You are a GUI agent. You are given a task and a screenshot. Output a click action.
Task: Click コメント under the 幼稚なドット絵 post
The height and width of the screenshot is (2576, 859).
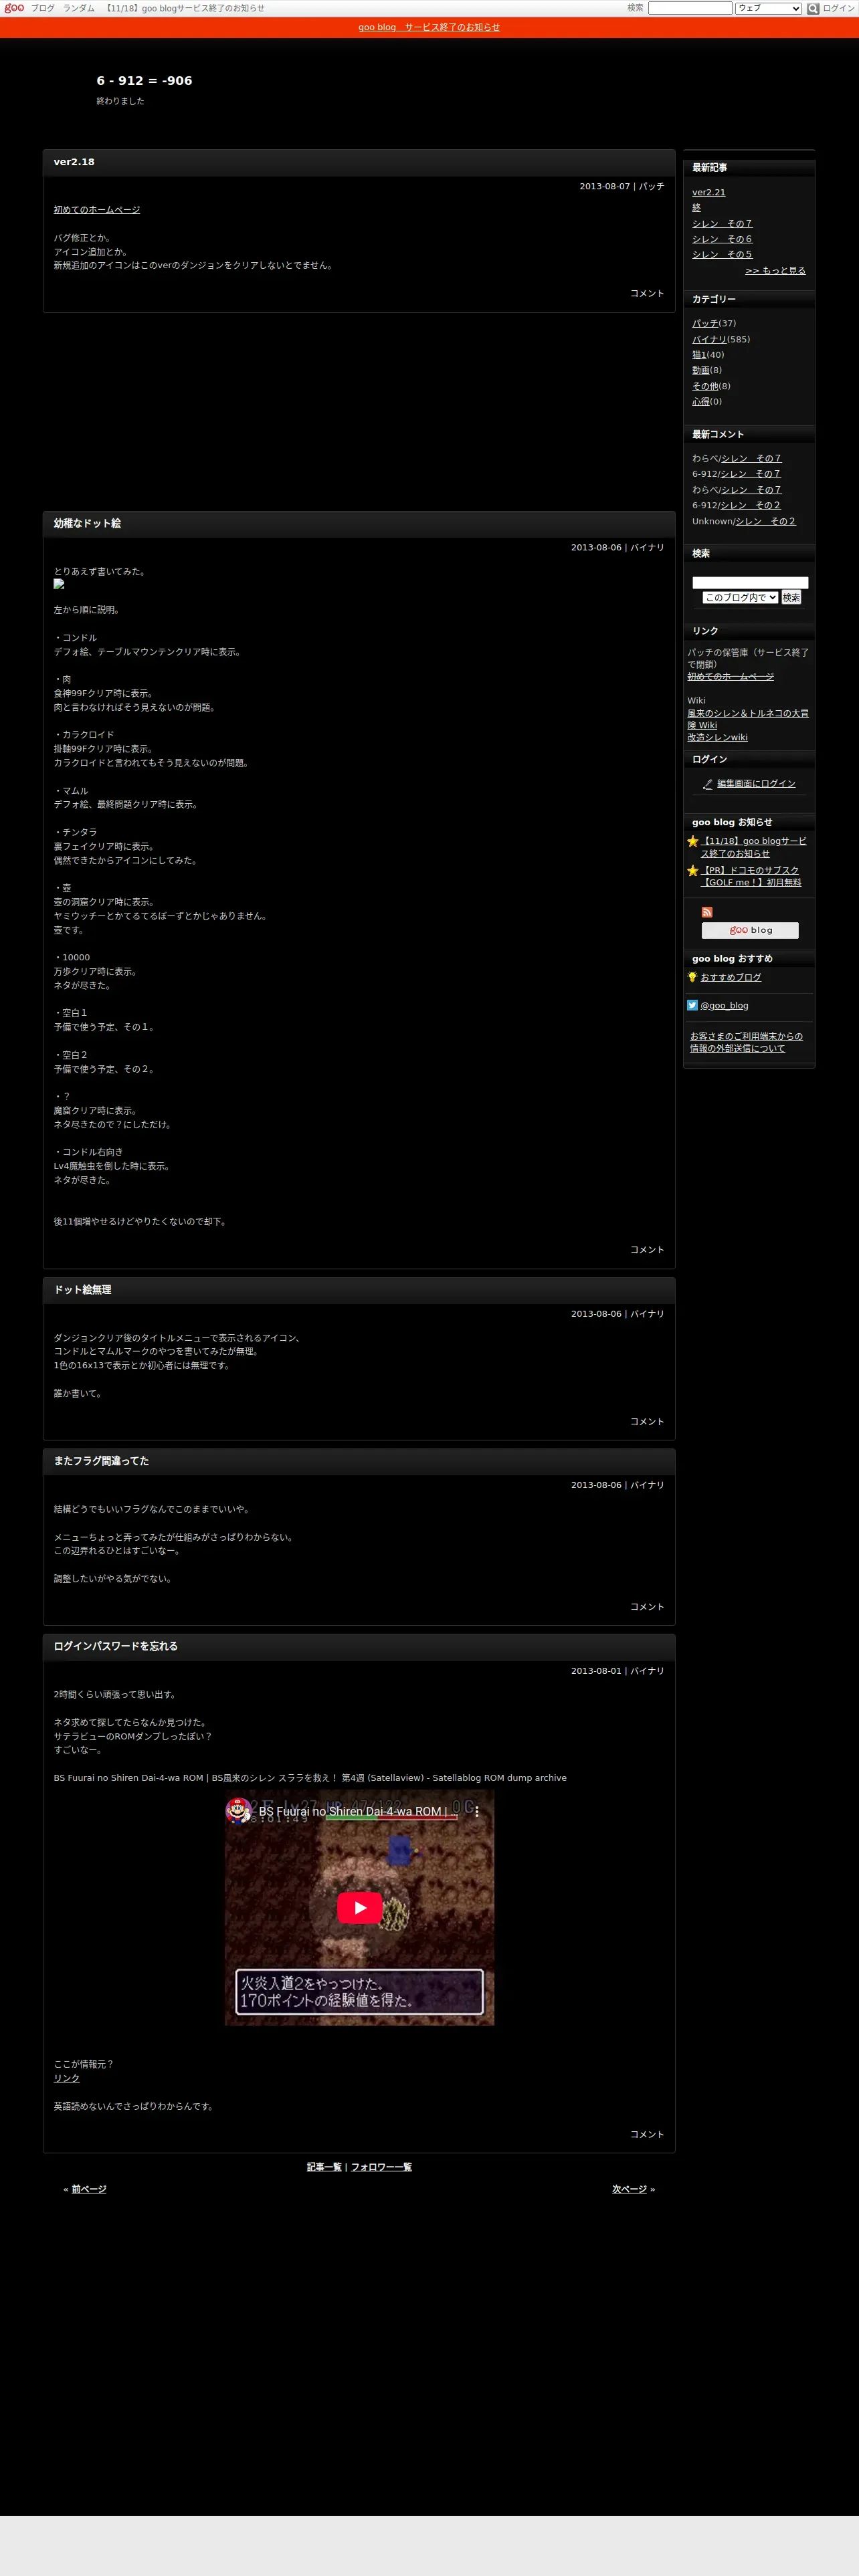647,1249
